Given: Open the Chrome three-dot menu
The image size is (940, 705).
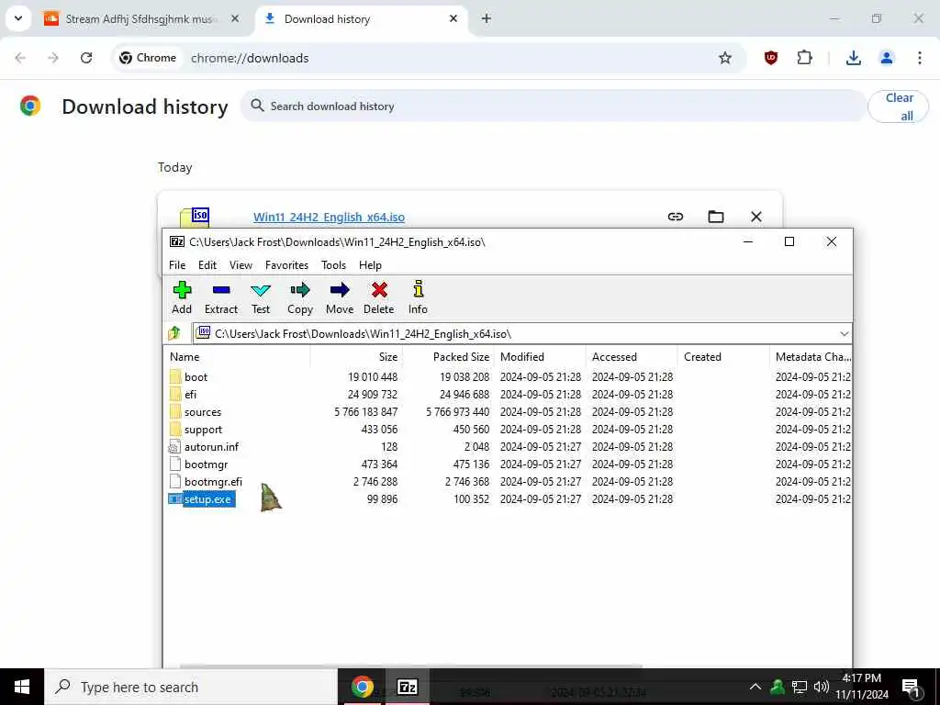Looking at the screenshot, I should pos(920,58).
